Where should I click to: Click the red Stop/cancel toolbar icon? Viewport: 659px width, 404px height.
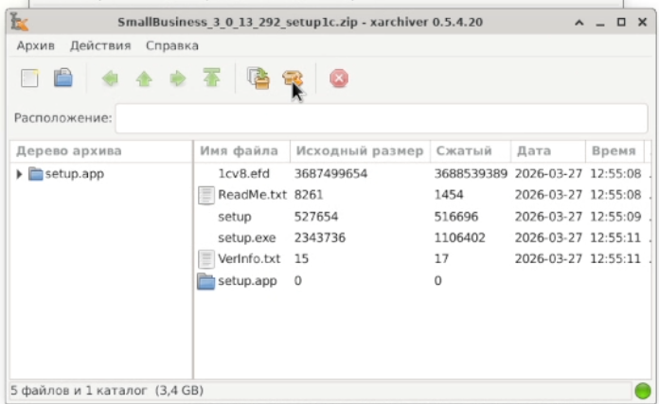(x=339, y=79)
